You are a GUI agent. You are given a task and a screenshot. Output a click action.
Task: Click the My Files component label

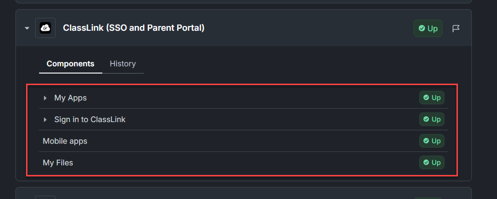point(58,162)
